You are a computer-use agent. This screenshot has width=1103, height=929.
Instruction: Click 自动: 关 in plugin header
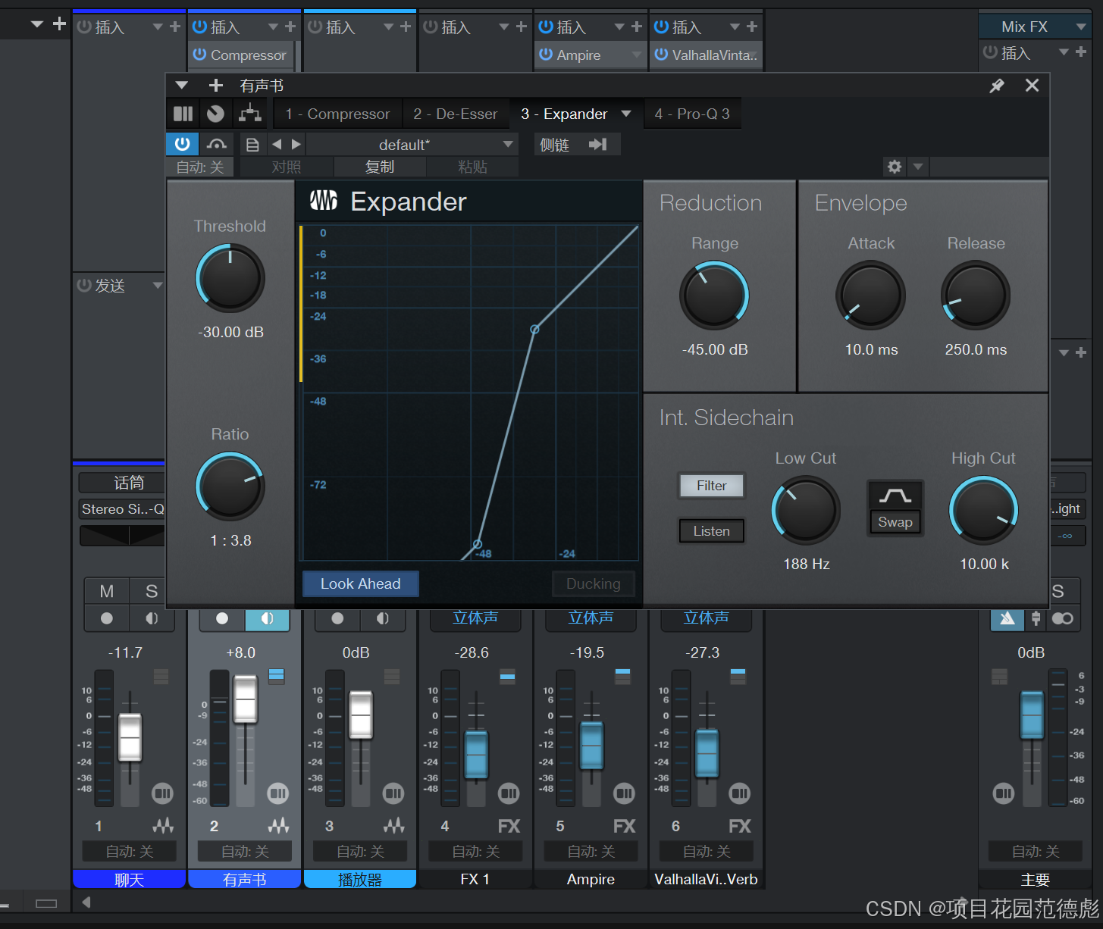[x=200, y=167]
